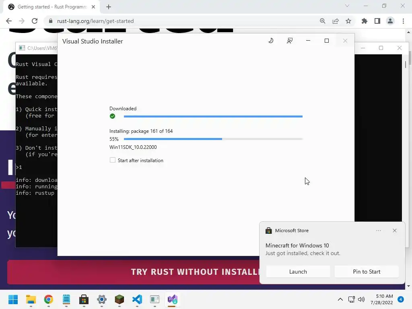
Task: Click console window title bar icon
Action: (x=22, y=48)
